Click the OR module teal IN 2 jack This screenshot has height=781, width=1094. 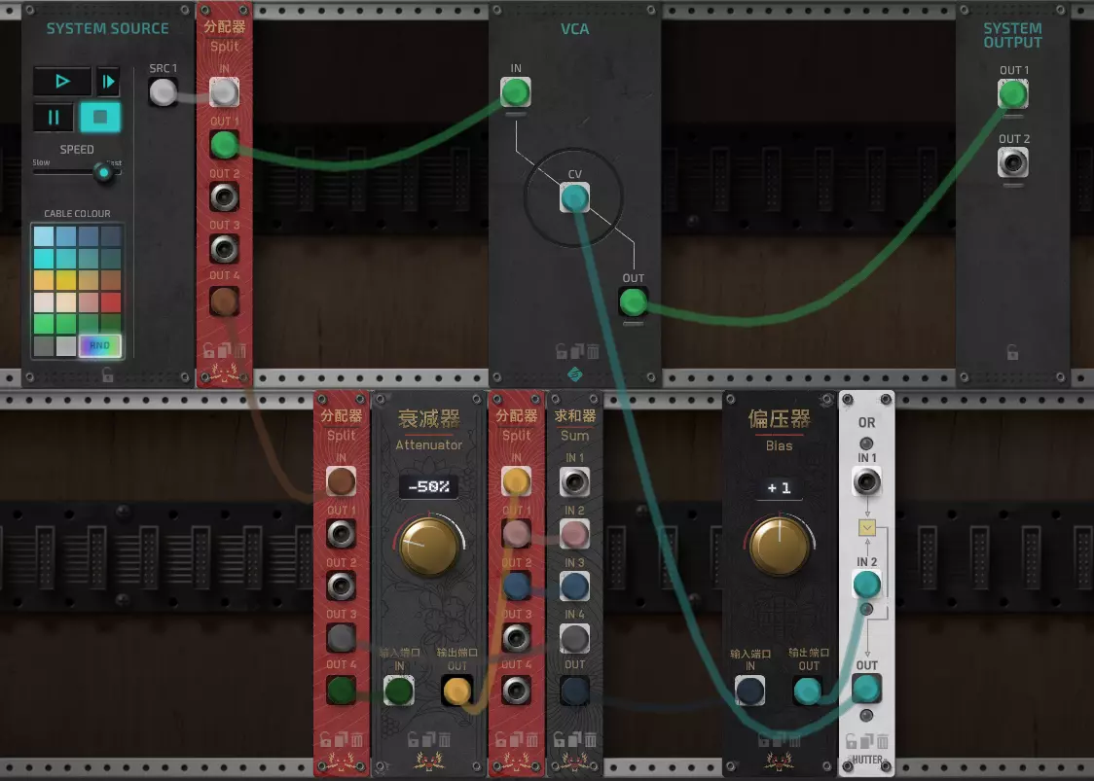866,585
